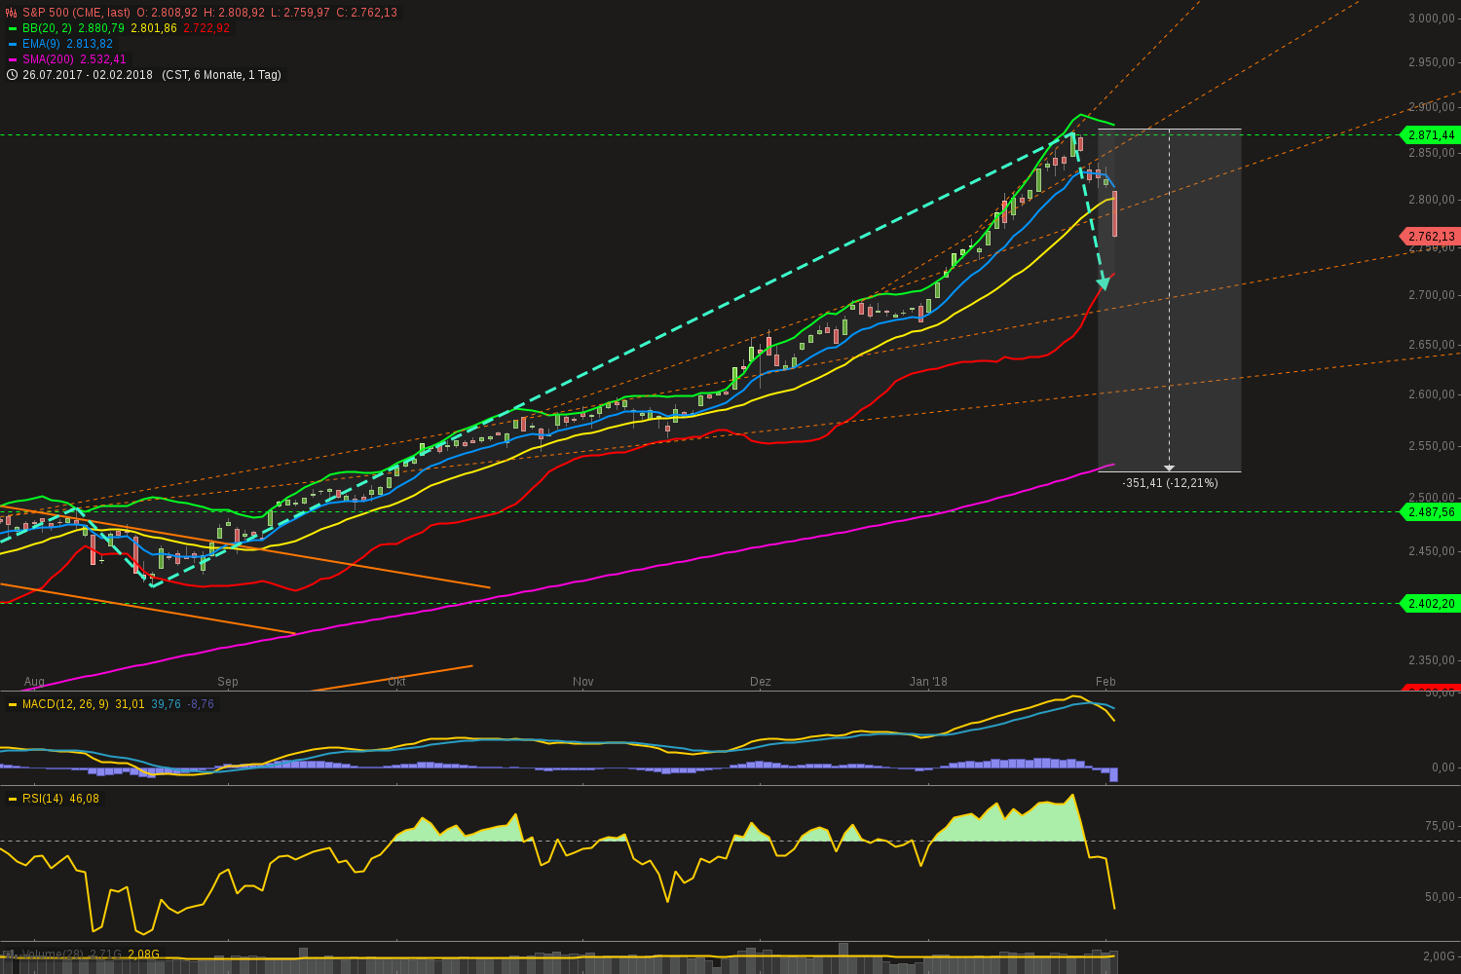Click the 2.950,00 price axis label
Viewport: 1461px width, 974px height.
(1432, 62)
